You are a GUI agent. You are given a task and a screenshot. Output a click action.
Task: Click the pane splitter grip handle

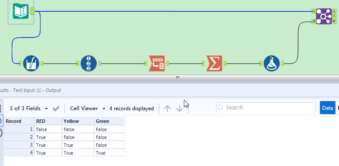178,78
